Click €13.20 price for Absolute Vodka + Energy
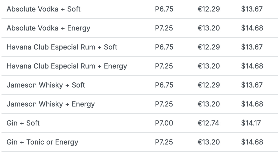 [x=208, y=28]
